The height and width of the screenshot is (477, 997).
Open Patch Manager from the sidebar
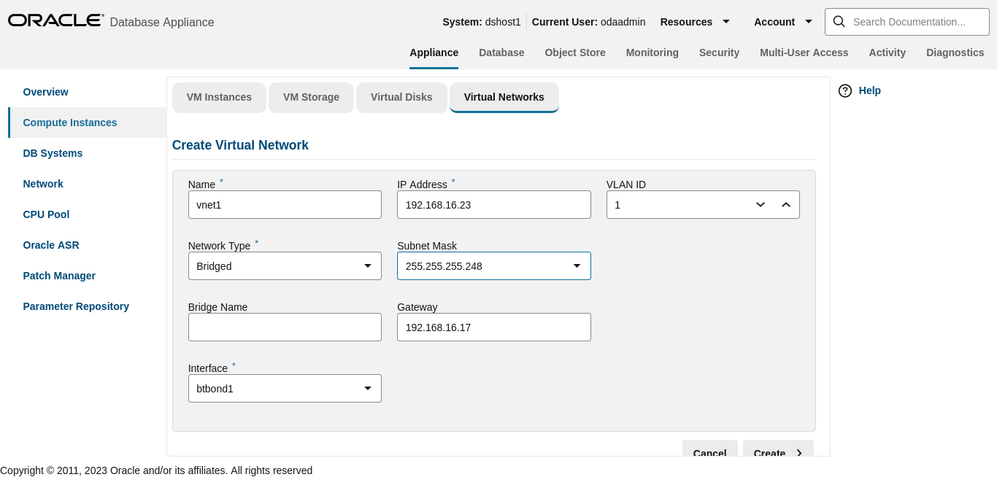coord(60,275)
